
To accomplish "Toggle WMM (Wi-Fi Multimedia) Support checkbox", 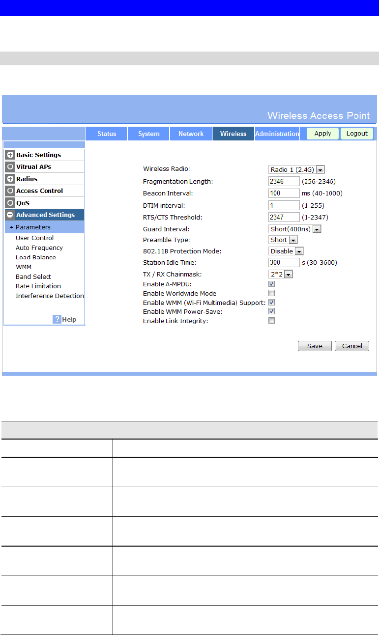I will (271, 302).
